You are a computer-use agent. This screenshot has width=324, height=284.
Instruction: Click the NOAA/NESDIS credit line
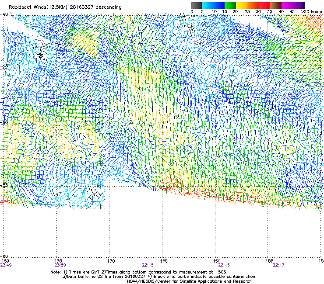pyautogui.click(x=189, y=281)
